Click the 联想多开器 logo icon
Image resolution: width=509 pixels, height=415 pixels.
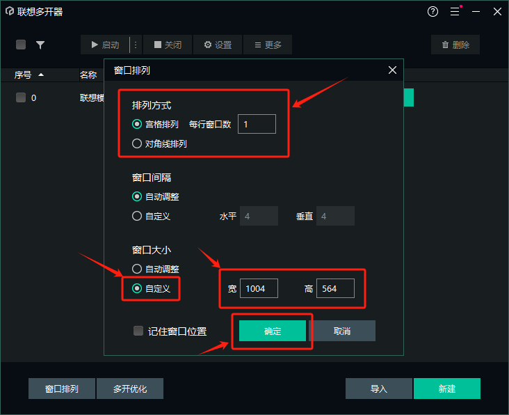(x=10, y=11)
